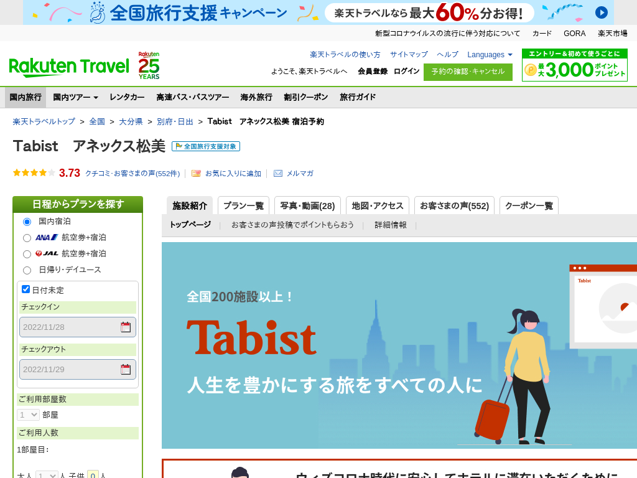Click the 全国 breadcrumb link
637x478 pixels.
(x=97, y=121)
